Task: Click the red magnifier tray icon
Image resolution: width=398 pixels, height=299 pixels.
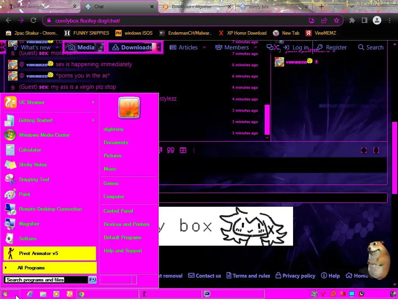Action: point(333,294)
